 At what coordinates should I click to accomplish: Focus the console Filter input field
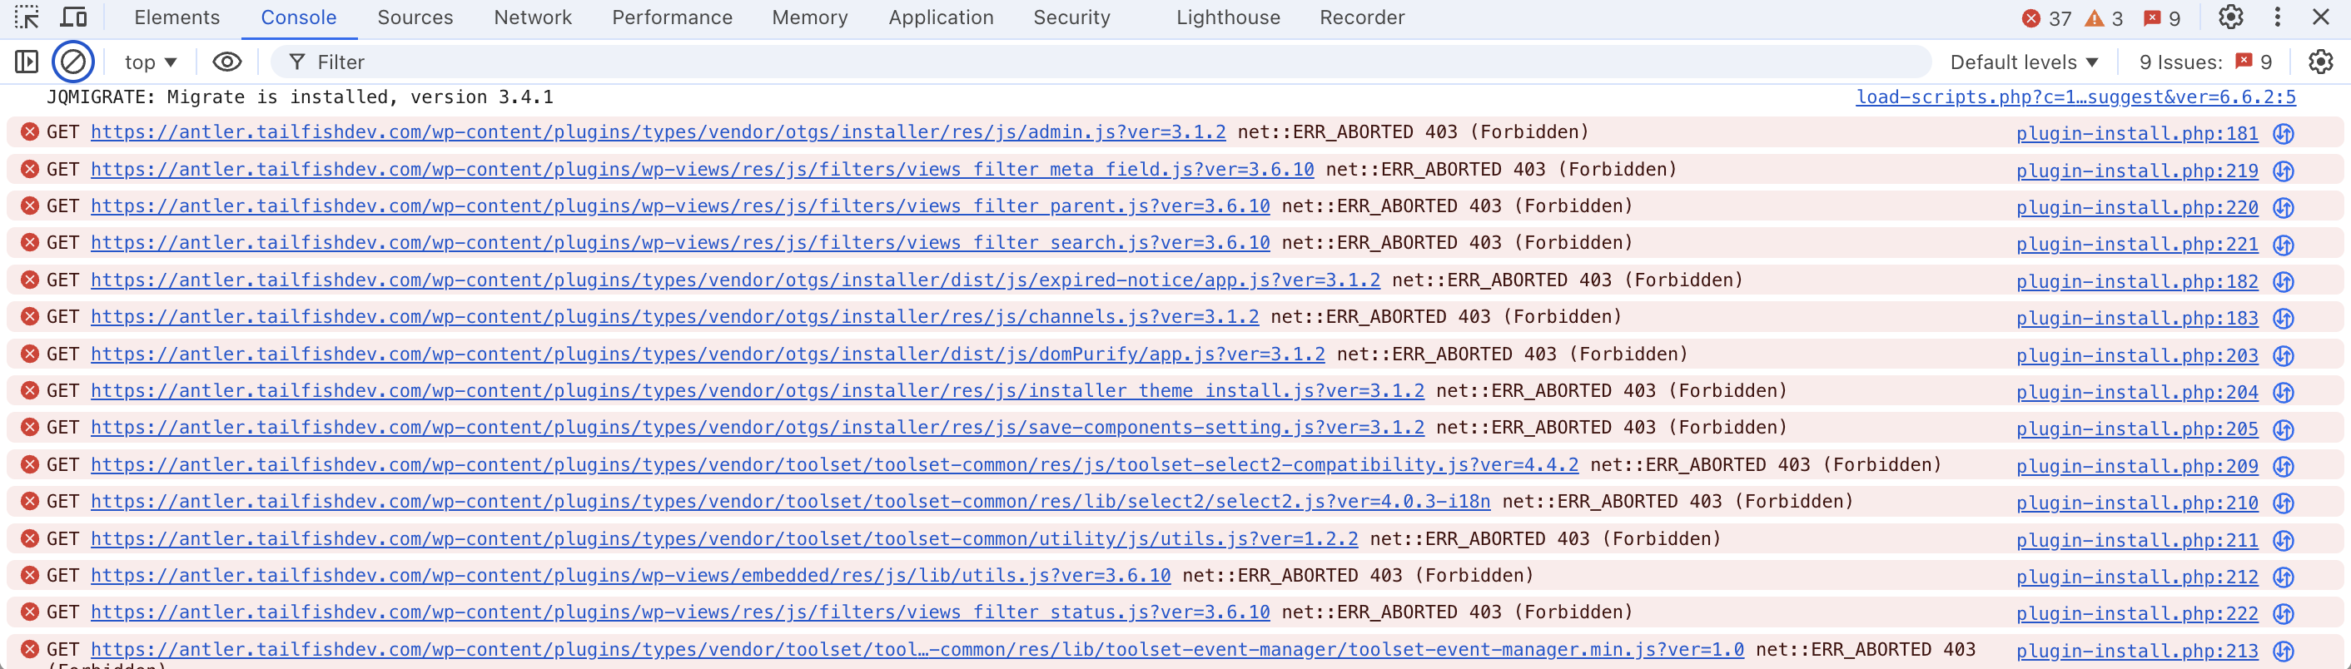pos(1100,62)
